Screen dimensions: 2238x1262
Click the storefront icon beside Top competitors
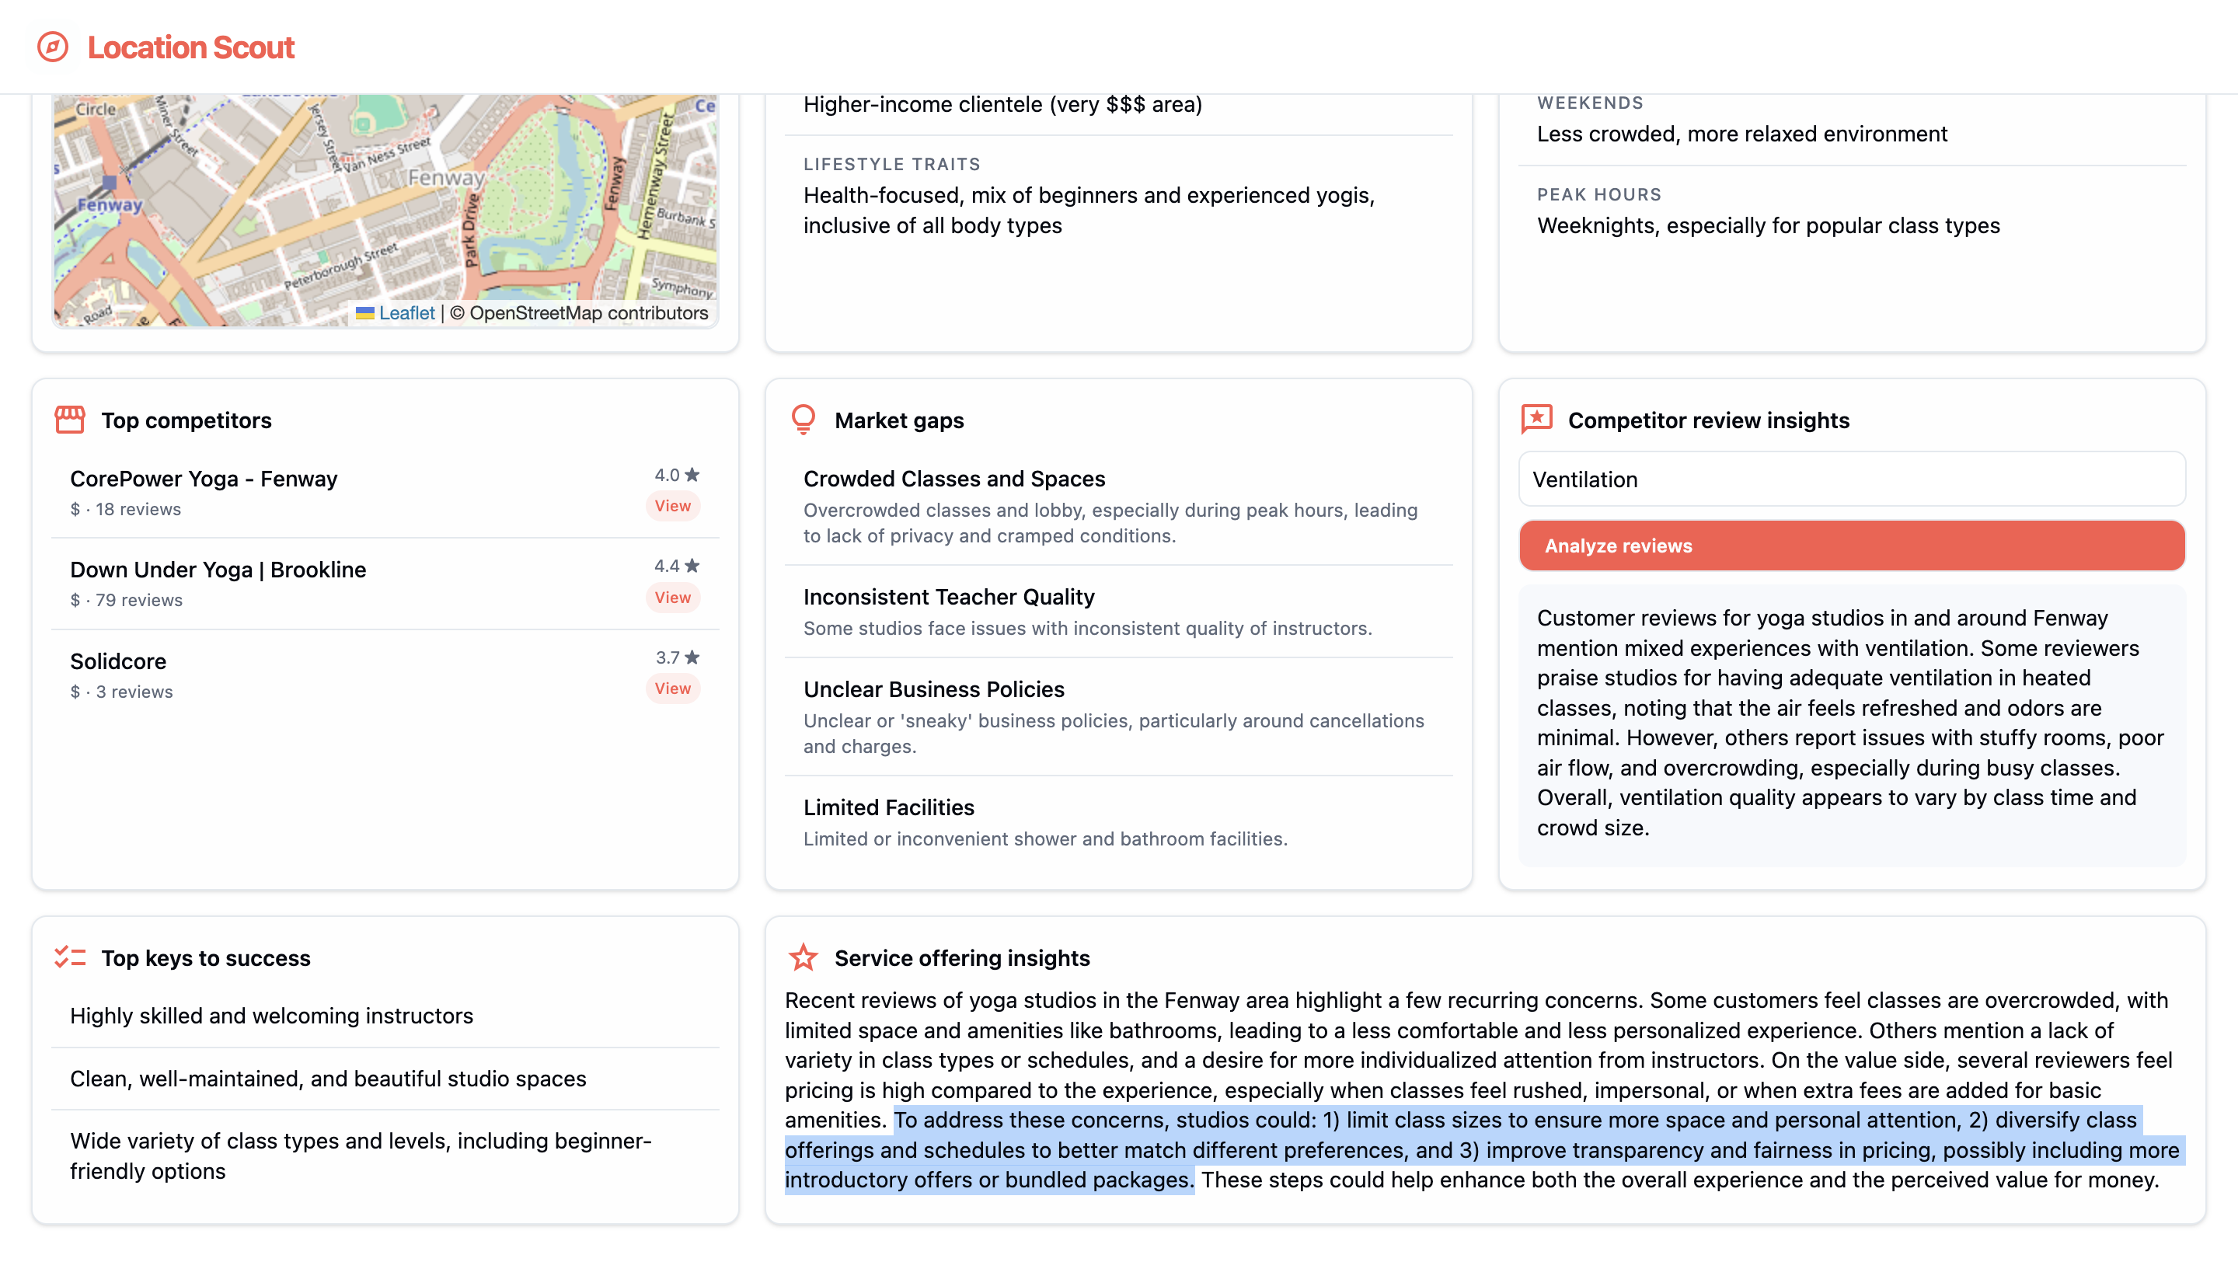click(x=69, y=420)
